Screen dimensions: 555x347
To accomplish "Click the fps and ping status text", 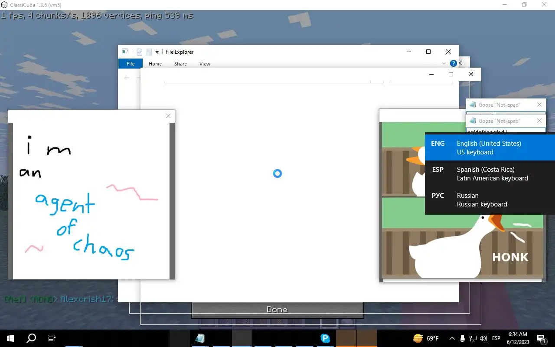I will (97, 15).
